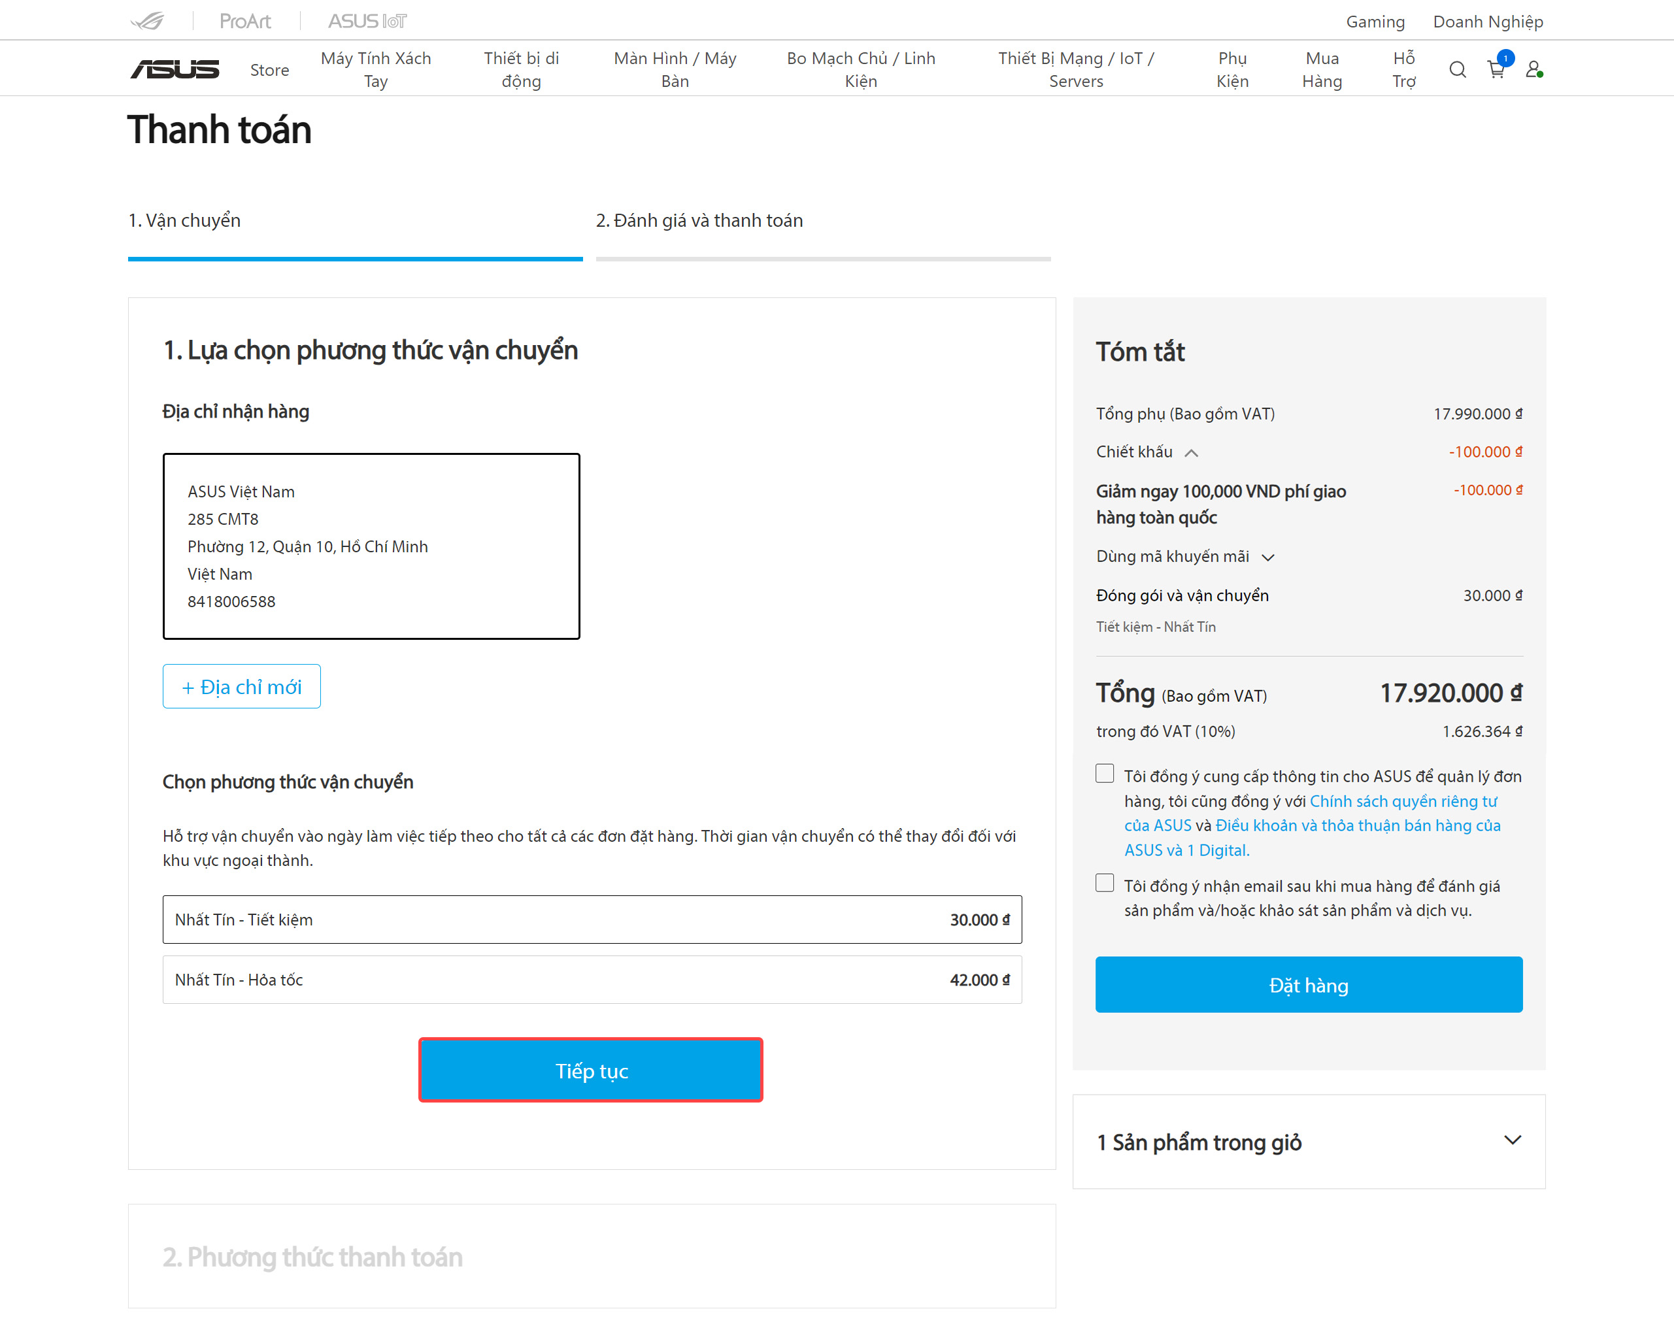Open the Store menu
Viewport: 1674px width, 1328px height.
click(269, 70)
